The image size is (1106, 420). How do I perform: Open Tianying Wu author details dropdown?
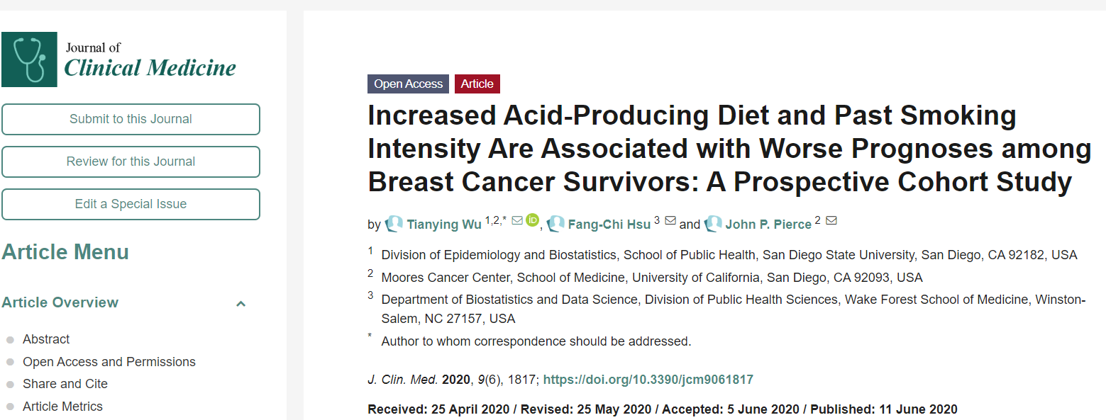(444, 225)
